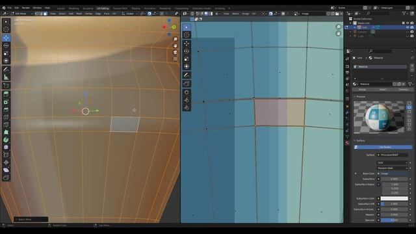The height and width of the screenshot is (234, 416).
Task: Click the Select Box tool in 3D viewport
Action: pos(6,21)
